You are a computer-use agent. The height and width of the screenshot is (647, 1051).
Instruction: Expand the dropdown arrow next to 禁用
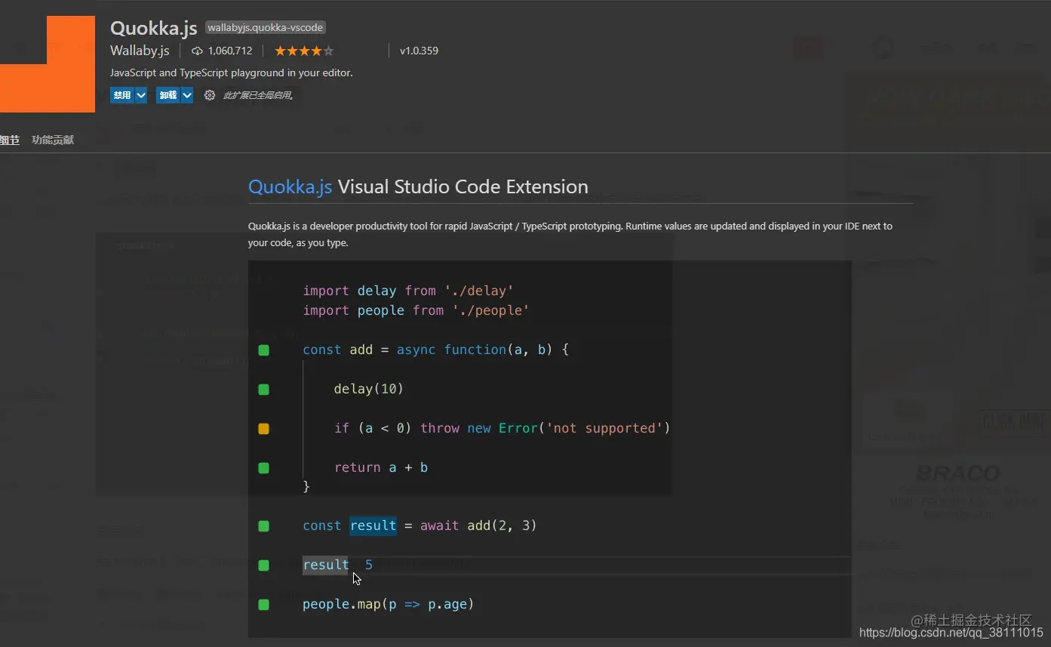click(x=141, y=95)
